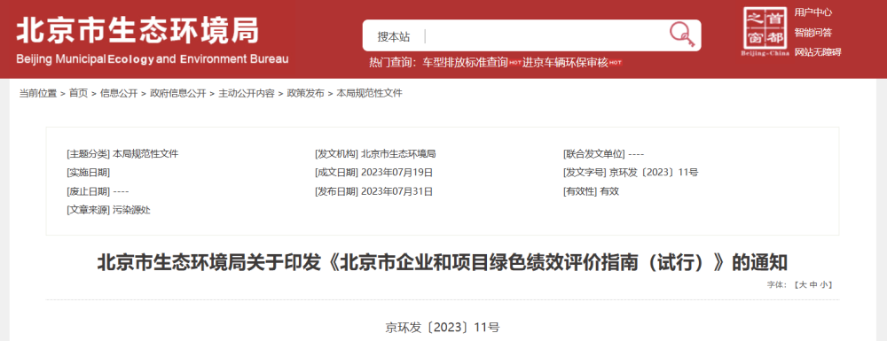Click the 北京市生态环境局 site logo
The image size is (887, 341).
[x=137, y=30]
